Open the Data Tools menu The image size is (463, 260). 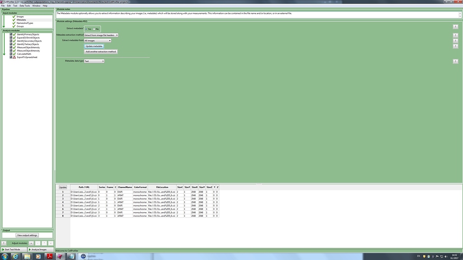pos(25,6)
